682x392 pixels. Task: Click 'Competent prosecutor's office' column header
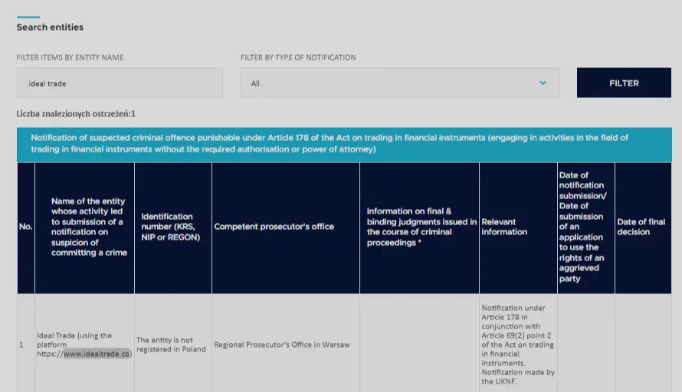286,227
